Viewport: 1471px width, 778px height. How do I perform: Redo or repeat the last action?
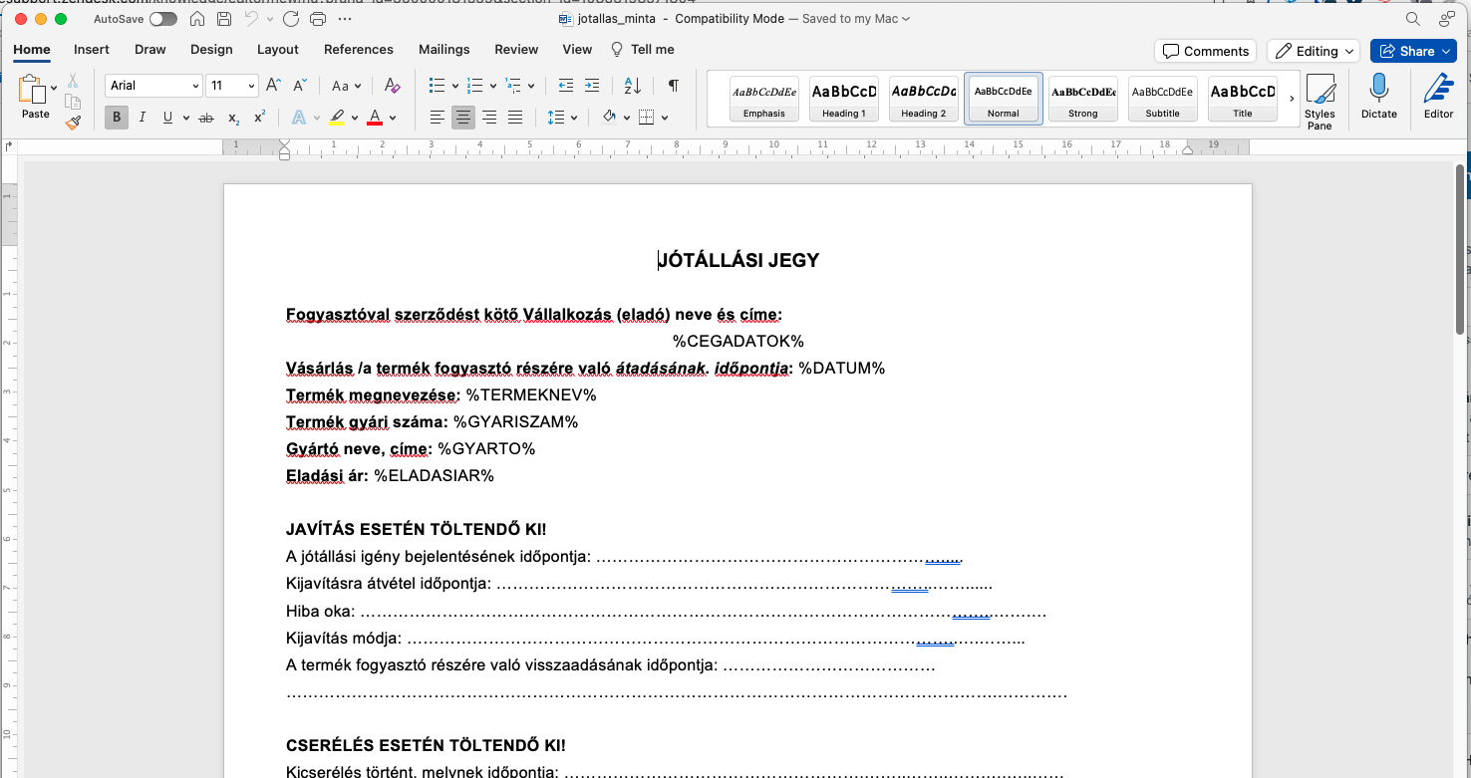coord(291,19)
